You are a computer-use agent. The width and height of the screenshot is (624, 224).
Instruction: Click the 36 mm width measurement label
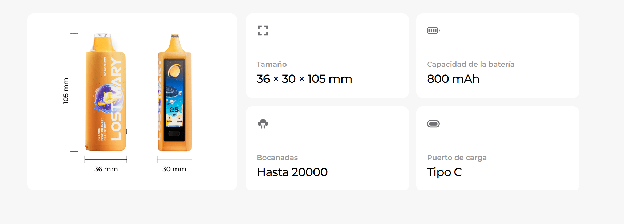tap(106, 169)
